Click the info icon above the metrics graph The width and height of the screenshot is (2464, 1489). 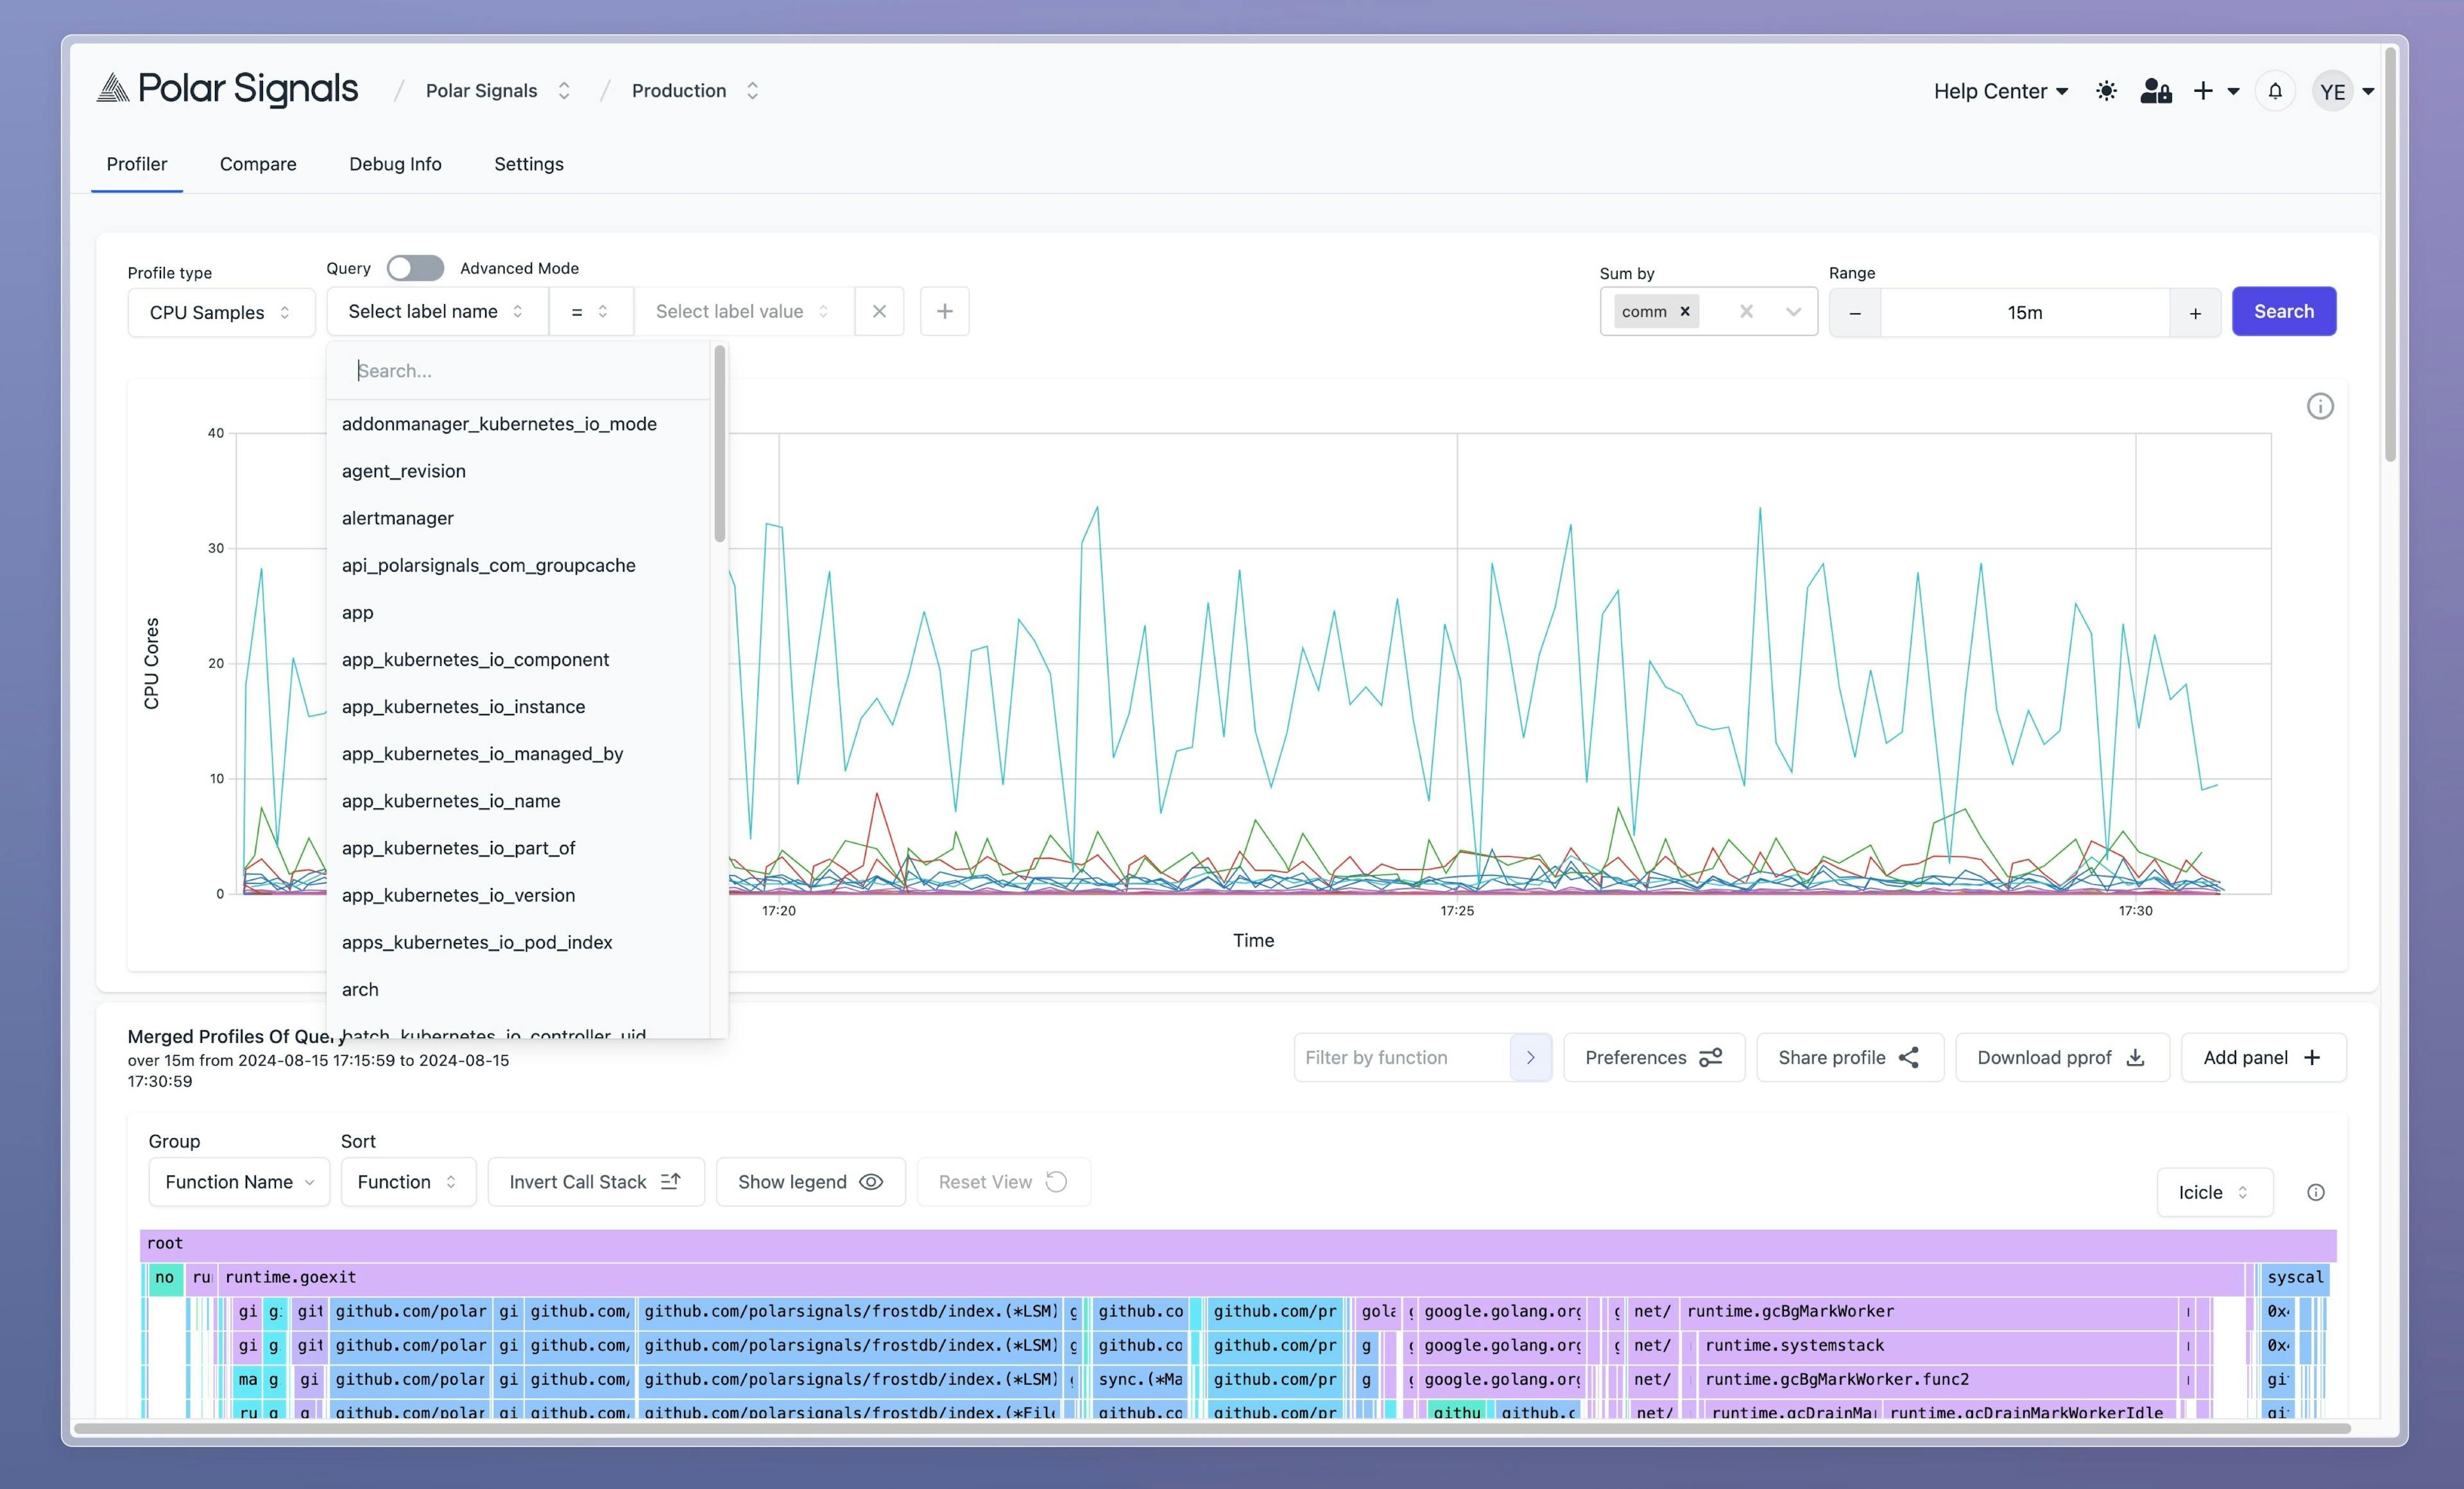[x=2320, y=406]
